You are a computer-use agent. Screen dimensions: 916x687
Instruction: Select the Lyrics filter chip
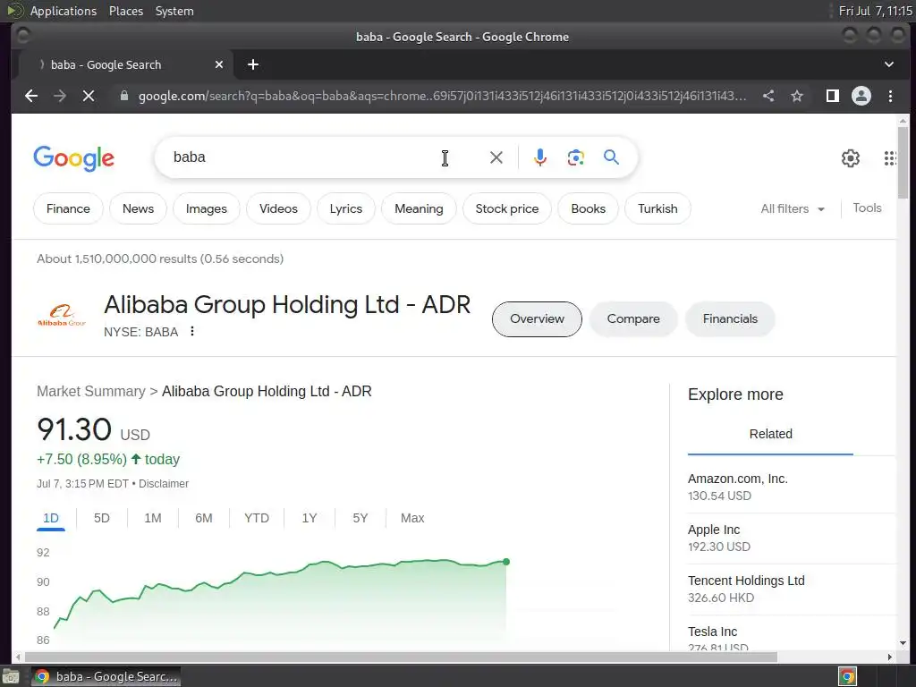click(x=346, y=208)
